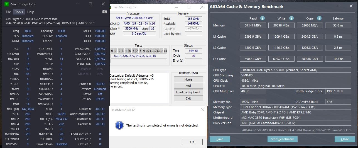Image resolution: width=358 pixels, height=148 pixels.
Task: Click the testmem.tz.ru label in TestMem5
Action: (x=188, y=73)
